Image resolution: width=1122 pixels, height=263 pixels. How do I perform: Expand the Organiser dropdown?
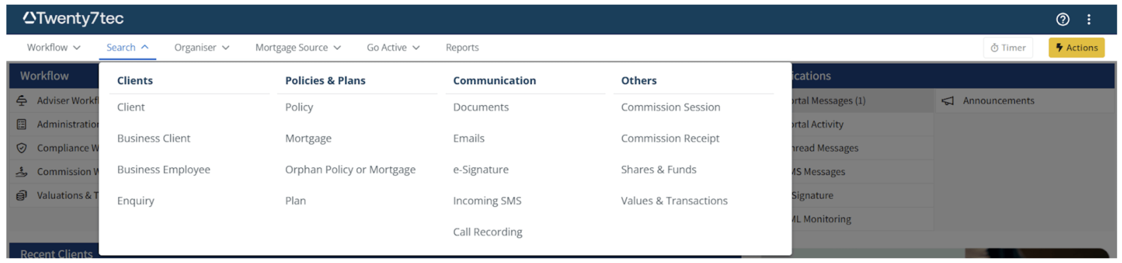(x=201, y=47)
